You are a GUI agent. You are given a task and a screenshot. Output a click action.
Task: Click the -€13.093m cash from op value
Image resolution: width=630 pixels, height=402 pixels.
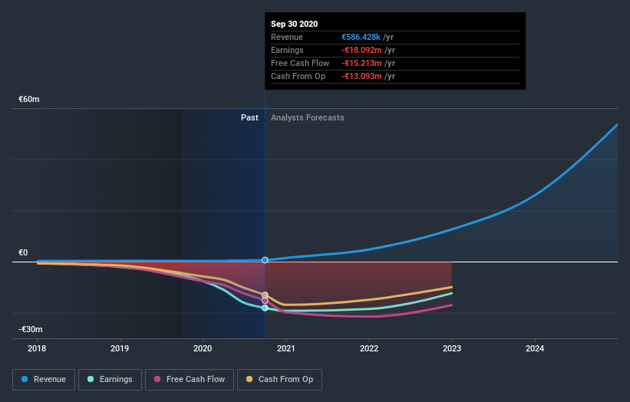pos(361,76)
